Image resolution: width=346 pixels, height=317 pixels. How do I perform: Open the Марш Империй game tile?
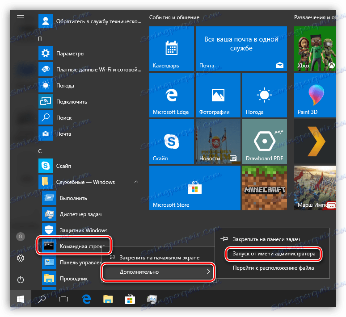pos(315,188)
